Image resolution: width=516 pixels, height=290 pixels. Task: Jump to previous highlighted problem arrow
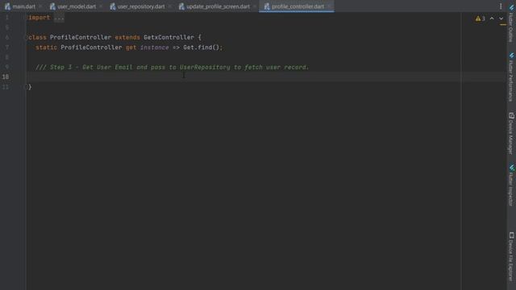(492, 19)
